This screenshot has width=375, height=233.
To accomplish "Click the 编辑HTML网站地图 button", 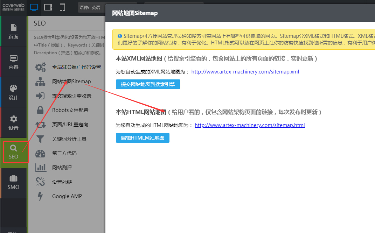I will click(143, 138).
